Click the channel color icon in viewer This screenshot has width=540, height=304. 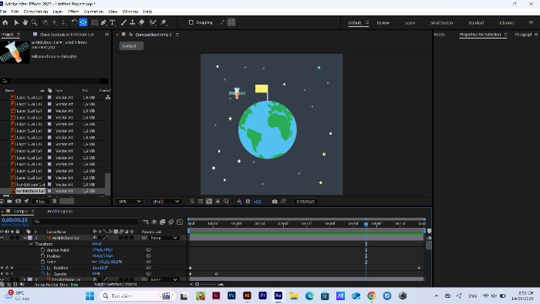coord(239,202)
